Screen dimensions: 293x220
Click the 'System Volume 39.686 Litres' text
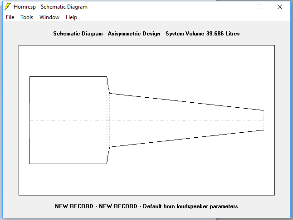203,34
